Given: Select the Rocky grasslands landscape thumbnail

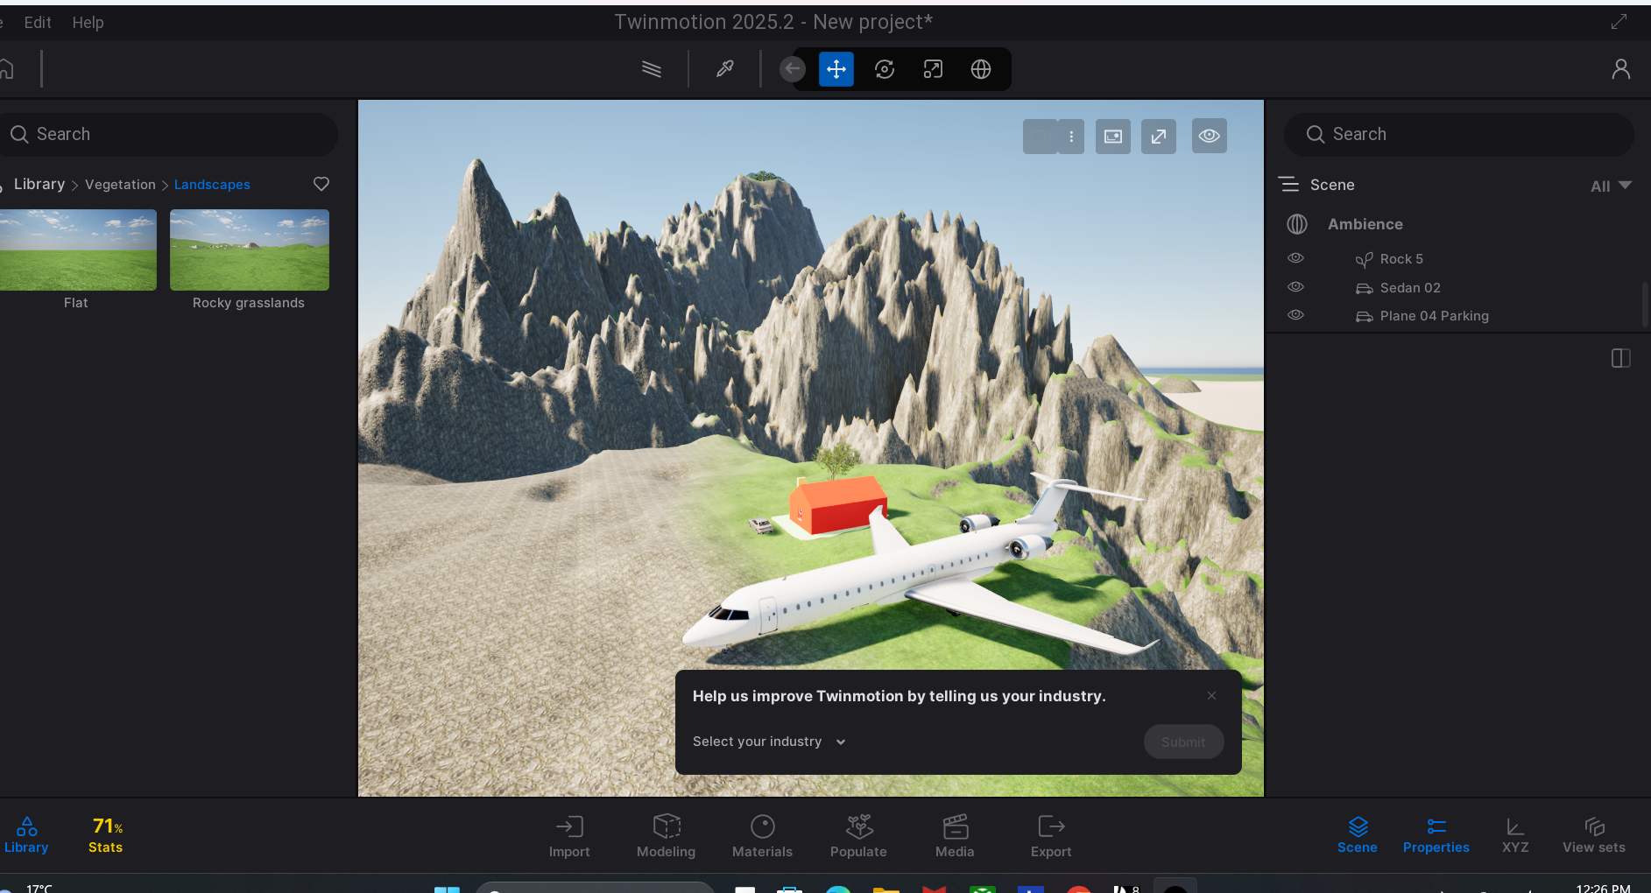Looking at the screenshot, I should click(250, 250).
